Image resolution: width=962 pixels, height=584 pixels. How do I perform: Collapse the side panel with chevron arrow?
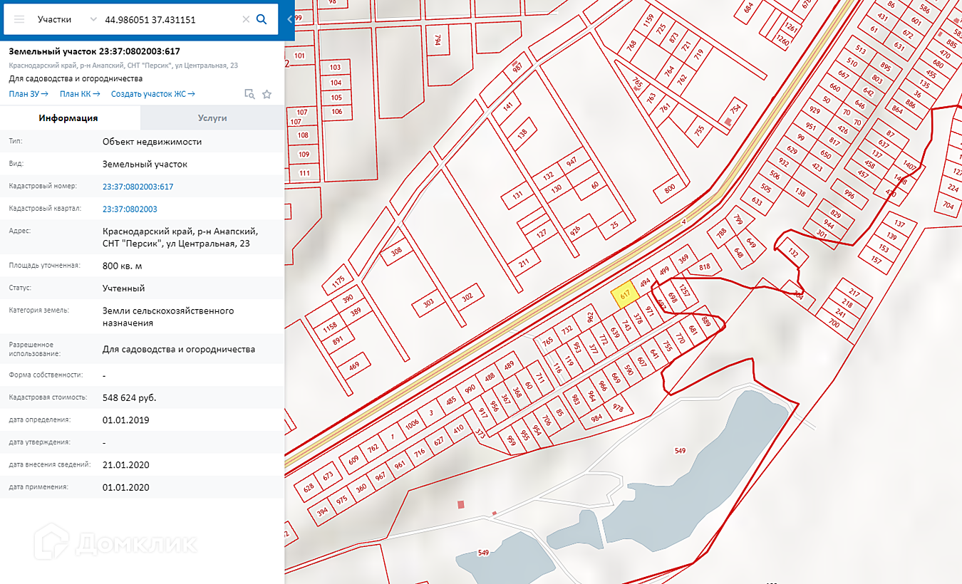289,19
